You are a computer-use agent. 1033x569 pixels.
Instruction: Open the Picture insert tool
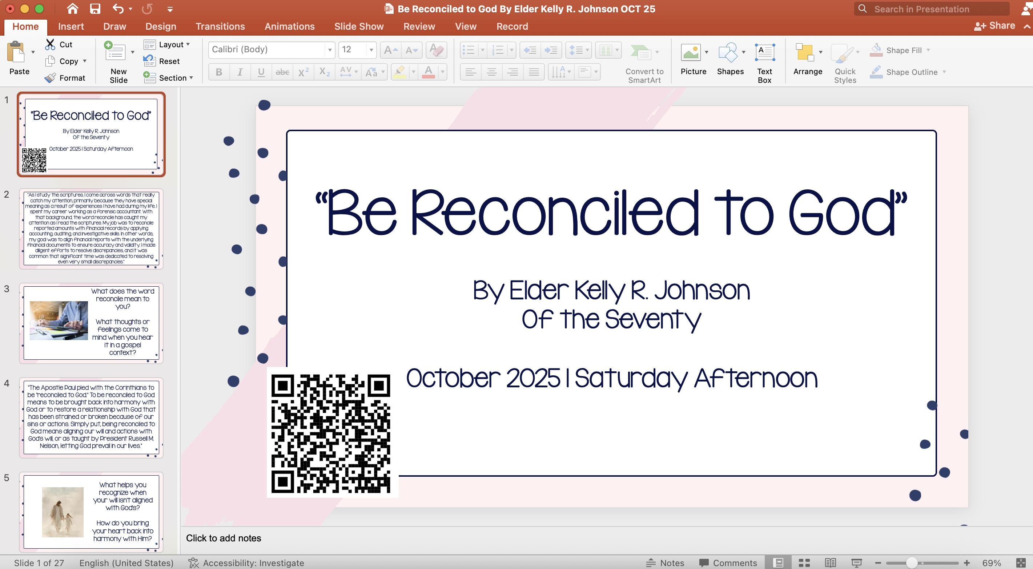click(x=691, y=52)
